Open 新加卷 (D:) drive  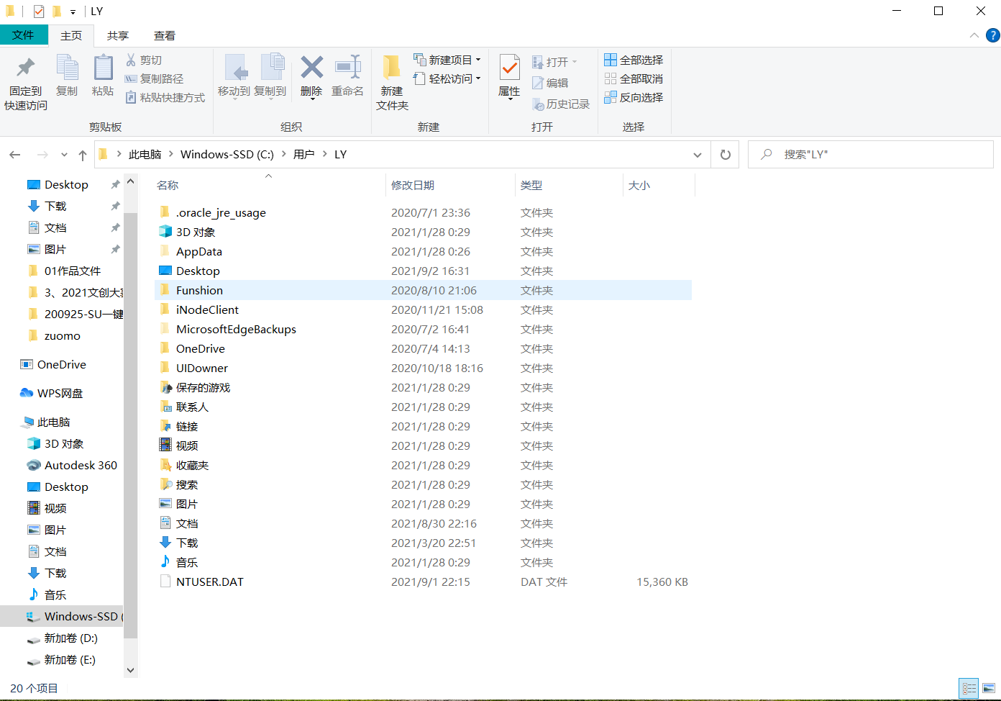(70, 638)
